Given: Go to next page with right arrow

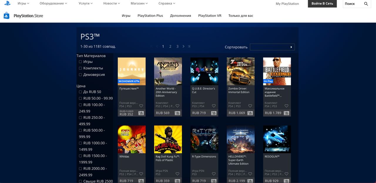Looking at the screenshot, I should pos(184,46).
